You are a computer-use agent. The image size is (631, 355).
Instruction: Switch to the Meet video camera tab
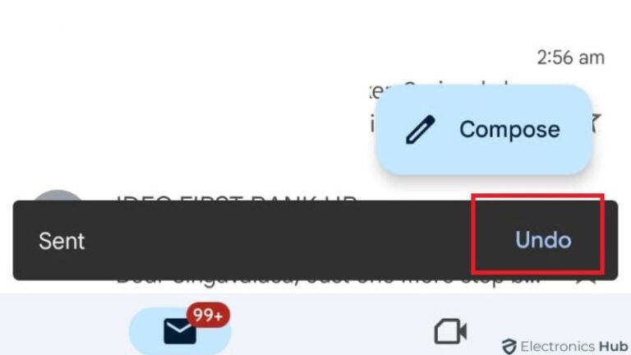point(450,331)
